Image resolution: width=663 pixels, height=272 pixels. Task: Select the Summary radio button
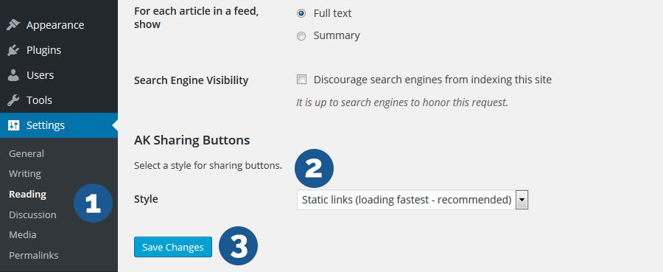tap(301, 36)
